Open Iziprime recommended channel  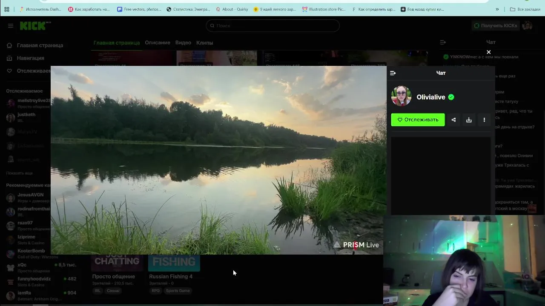tap(26, 240)
